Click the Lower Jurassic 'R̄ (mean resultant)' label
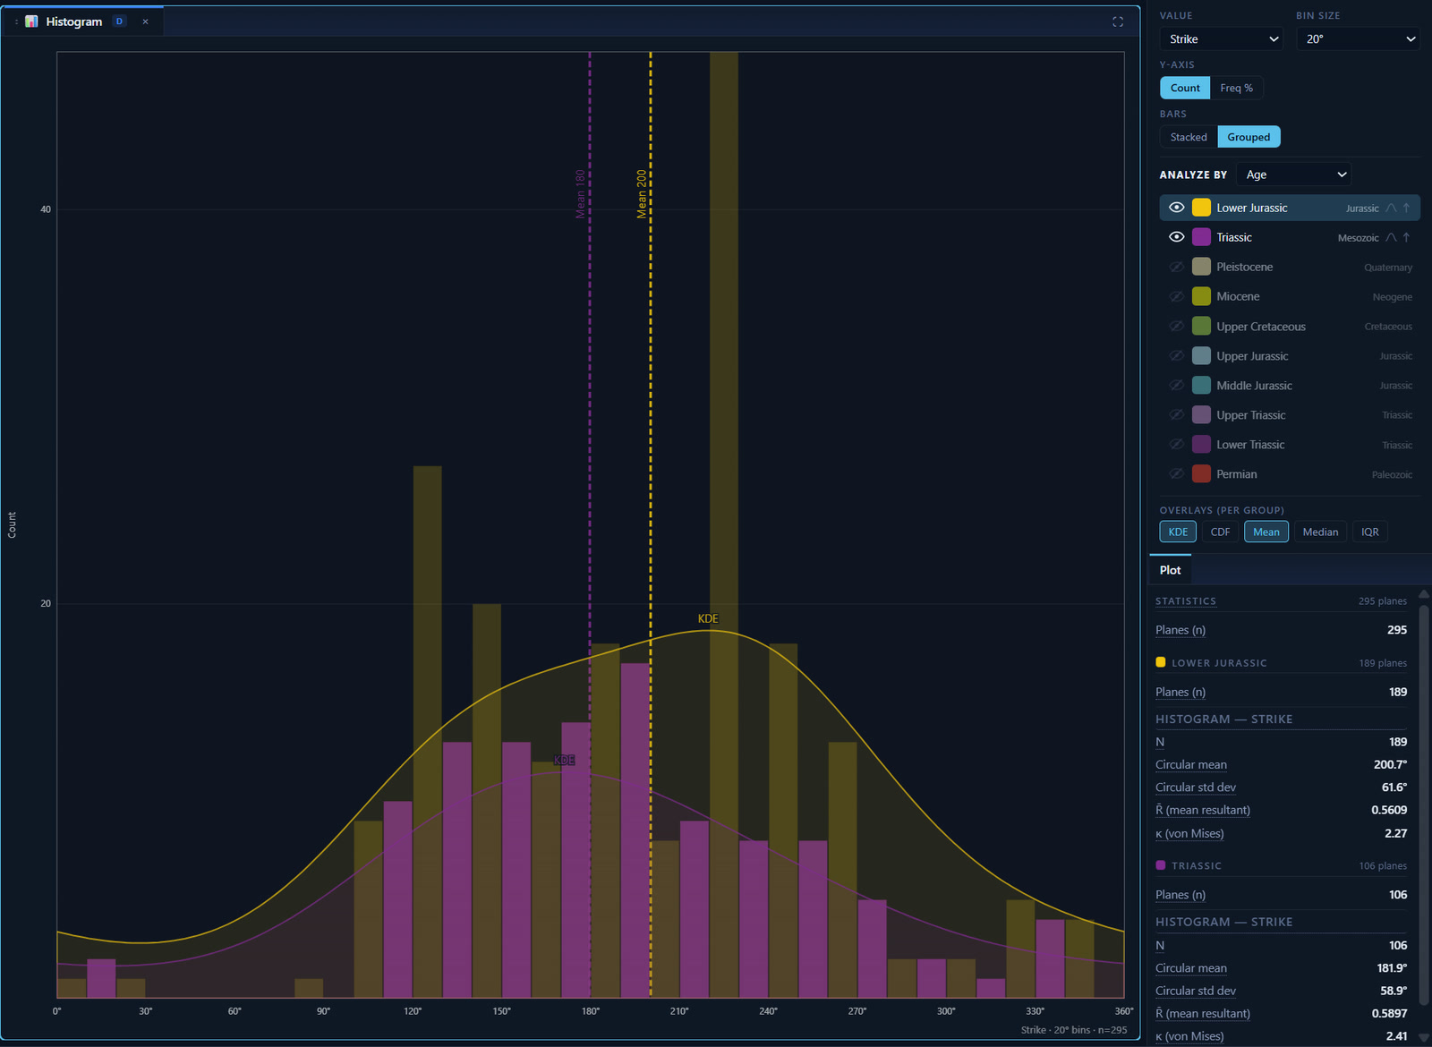 coord(1202,810)
